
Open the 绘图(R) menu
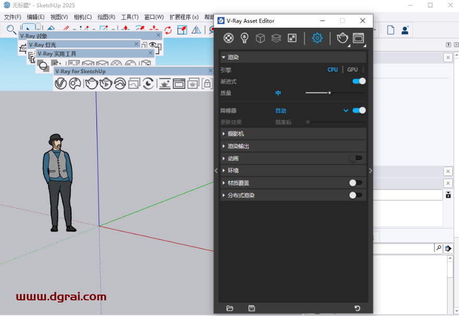[106, 17]
